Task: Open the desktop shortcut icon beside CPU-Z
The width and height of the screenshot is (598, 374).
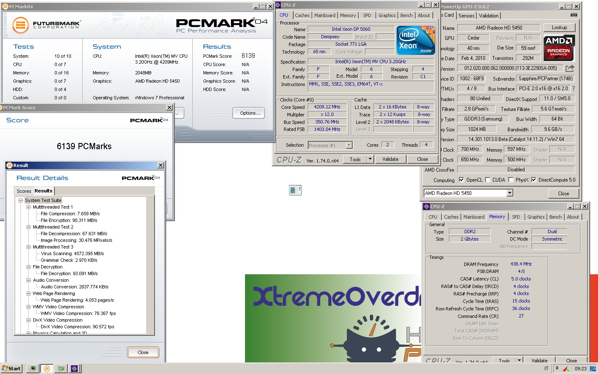Action: coord(295,190)
